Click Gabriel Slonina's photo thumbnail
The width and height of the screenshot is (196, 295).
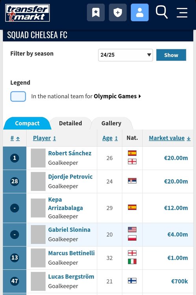[x=38, y=234]
